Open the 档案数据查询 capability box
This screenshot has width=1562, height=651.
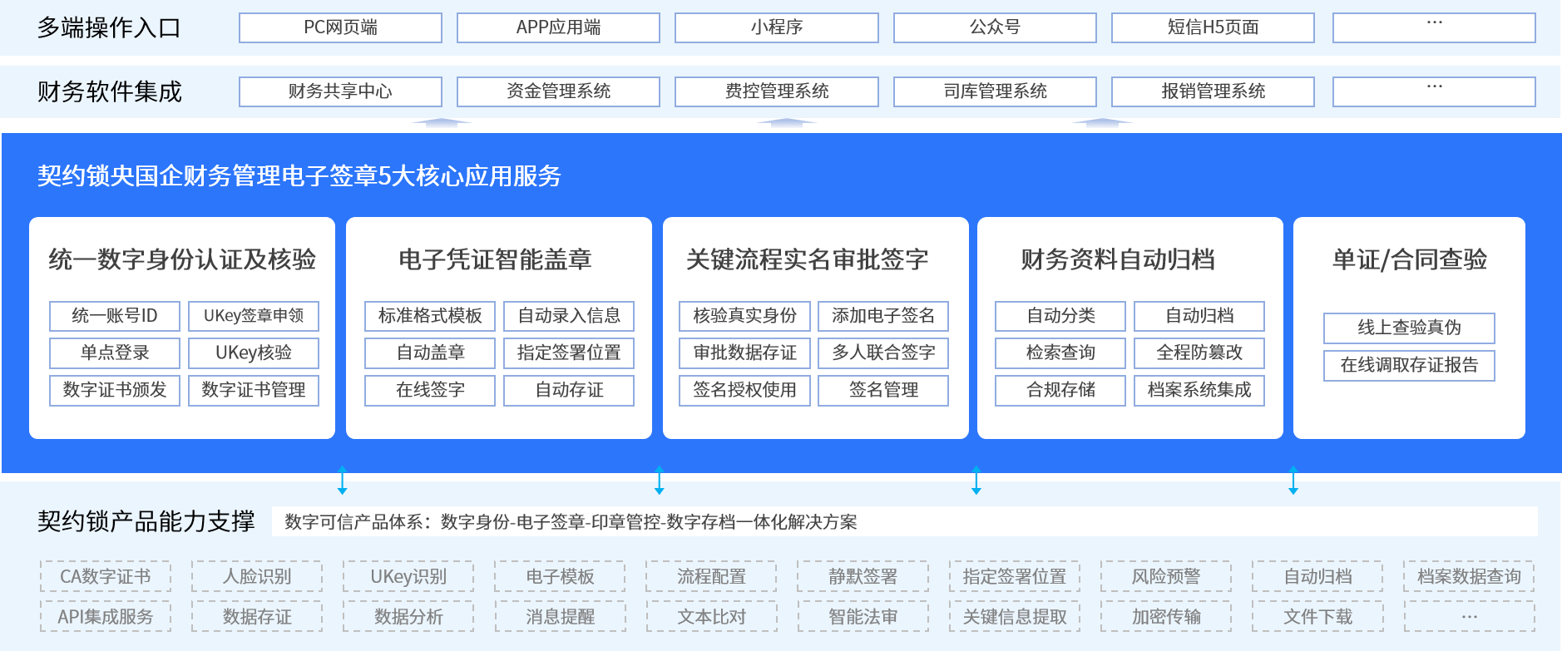pos(1469,576)
